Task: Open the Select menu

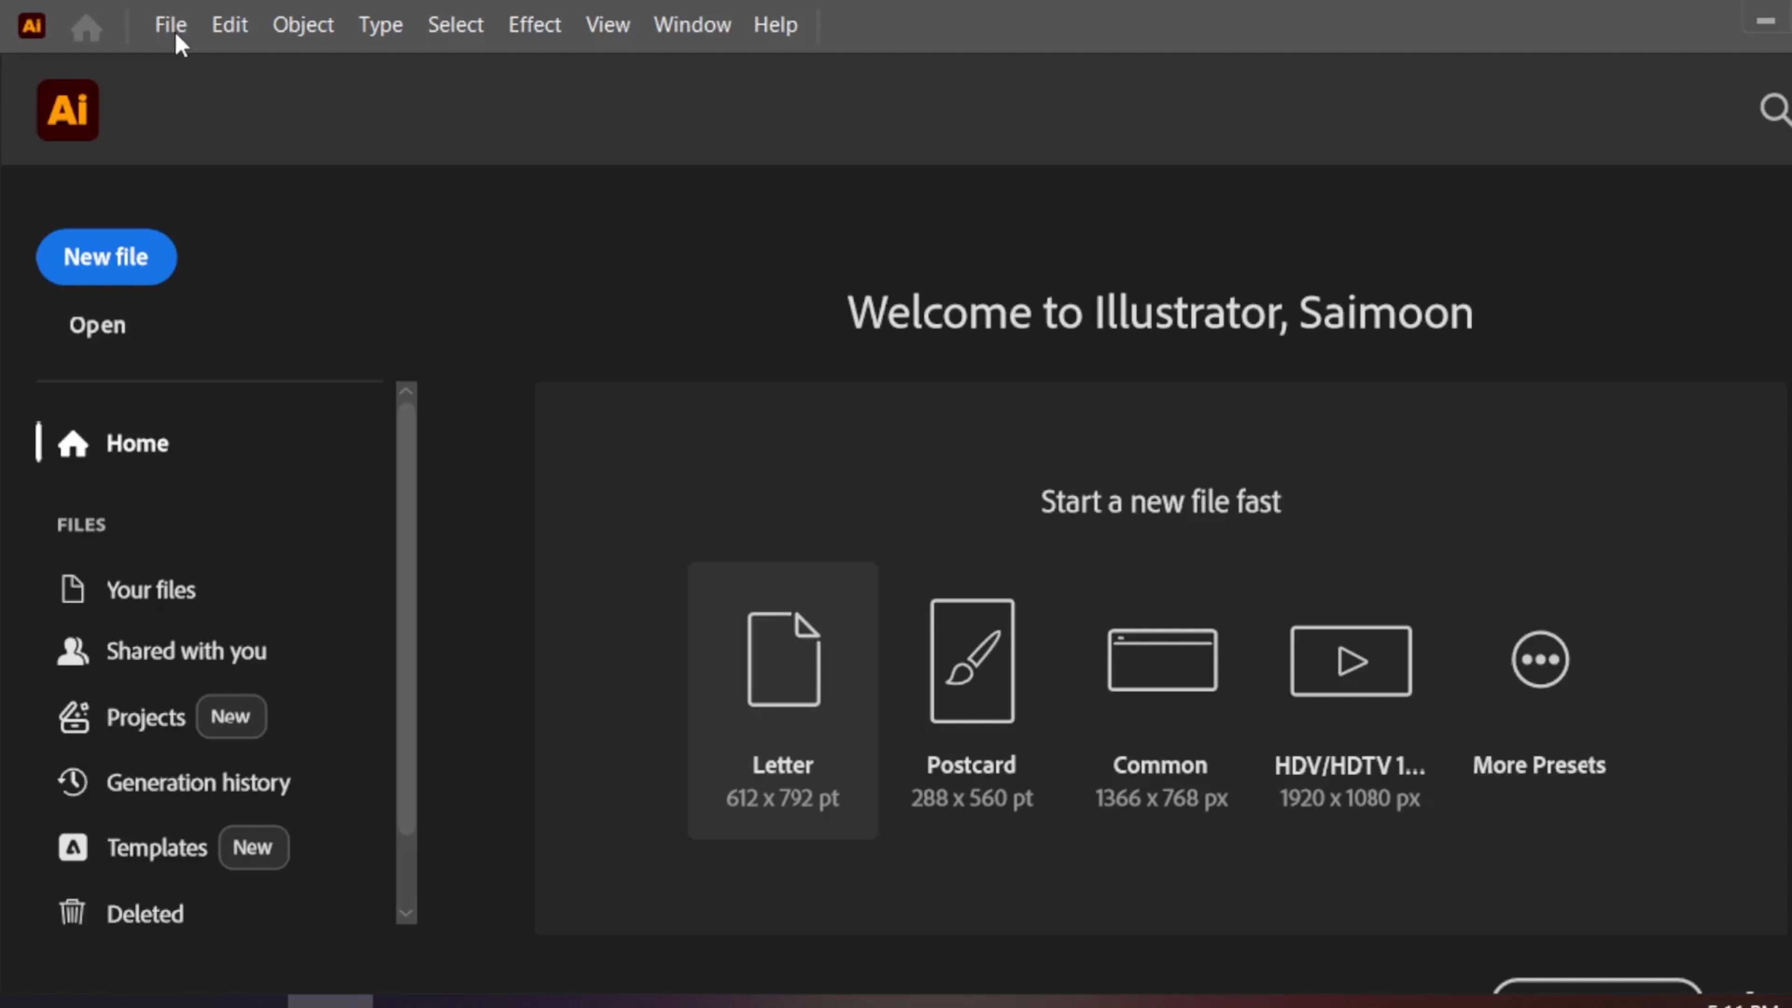Action: point(455,25)
